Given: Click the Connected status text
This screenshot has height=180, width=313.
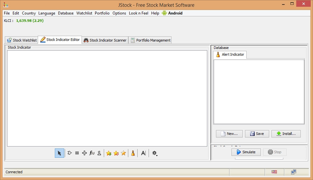Looking at the screenshot, I should (14, 172).
